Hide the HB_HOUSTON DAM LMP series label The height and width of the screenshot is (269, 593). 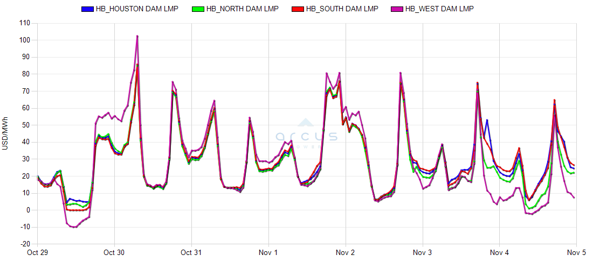136,9
